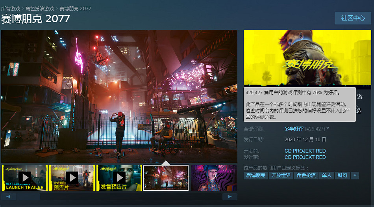Viewport: 374px width, 207px height.
Task: Go to 所有游戏 breadcrumb
Action: 11,9
